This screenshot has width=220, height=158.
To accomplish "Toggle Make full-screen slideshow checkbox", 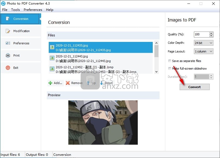I will tap(170, 69).
